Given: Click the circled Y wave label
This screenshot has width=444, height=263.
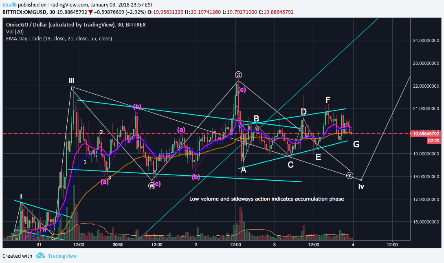Looking at the screenshot, I should [x=350, y=175].
